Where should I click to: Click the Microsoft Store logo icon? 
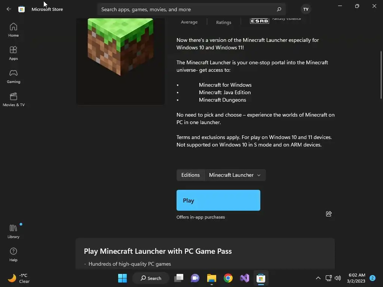click(x=21, y=9)
